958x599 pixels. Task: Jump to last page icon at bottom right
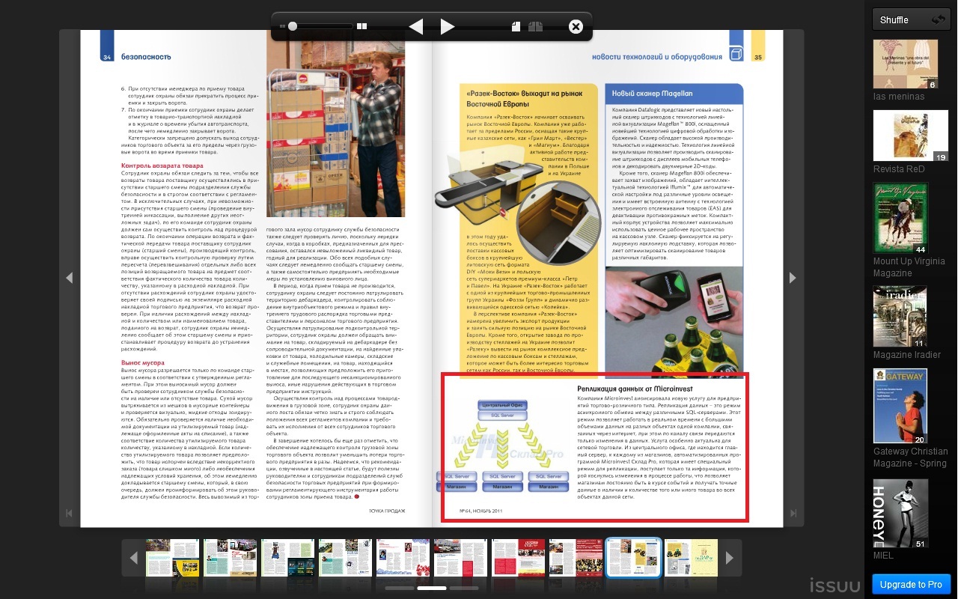click(x=793, y=513)
